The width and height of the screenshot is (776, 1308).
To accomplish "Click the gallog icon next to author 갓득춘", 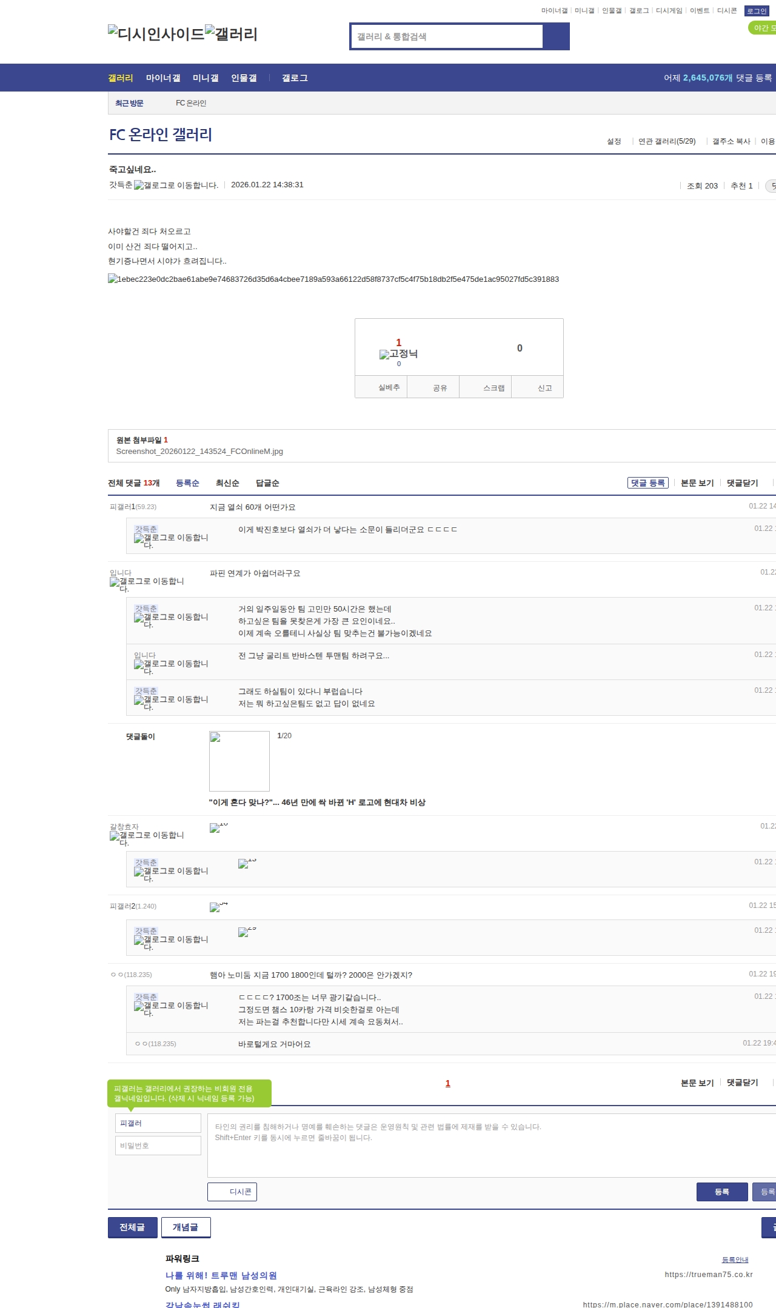I will click(x=176, y=185).
